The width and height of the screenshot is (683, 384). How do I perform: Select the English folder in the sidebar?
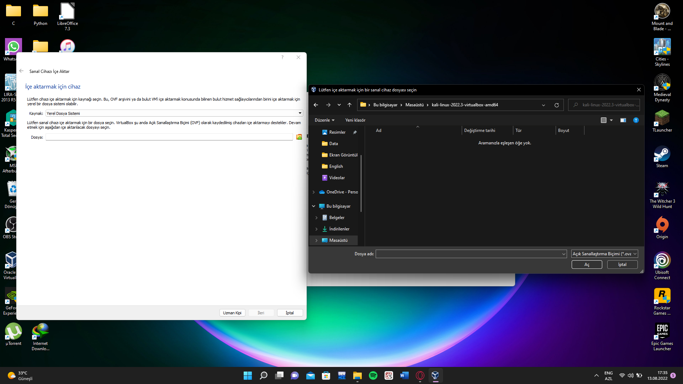coord(336,166)
